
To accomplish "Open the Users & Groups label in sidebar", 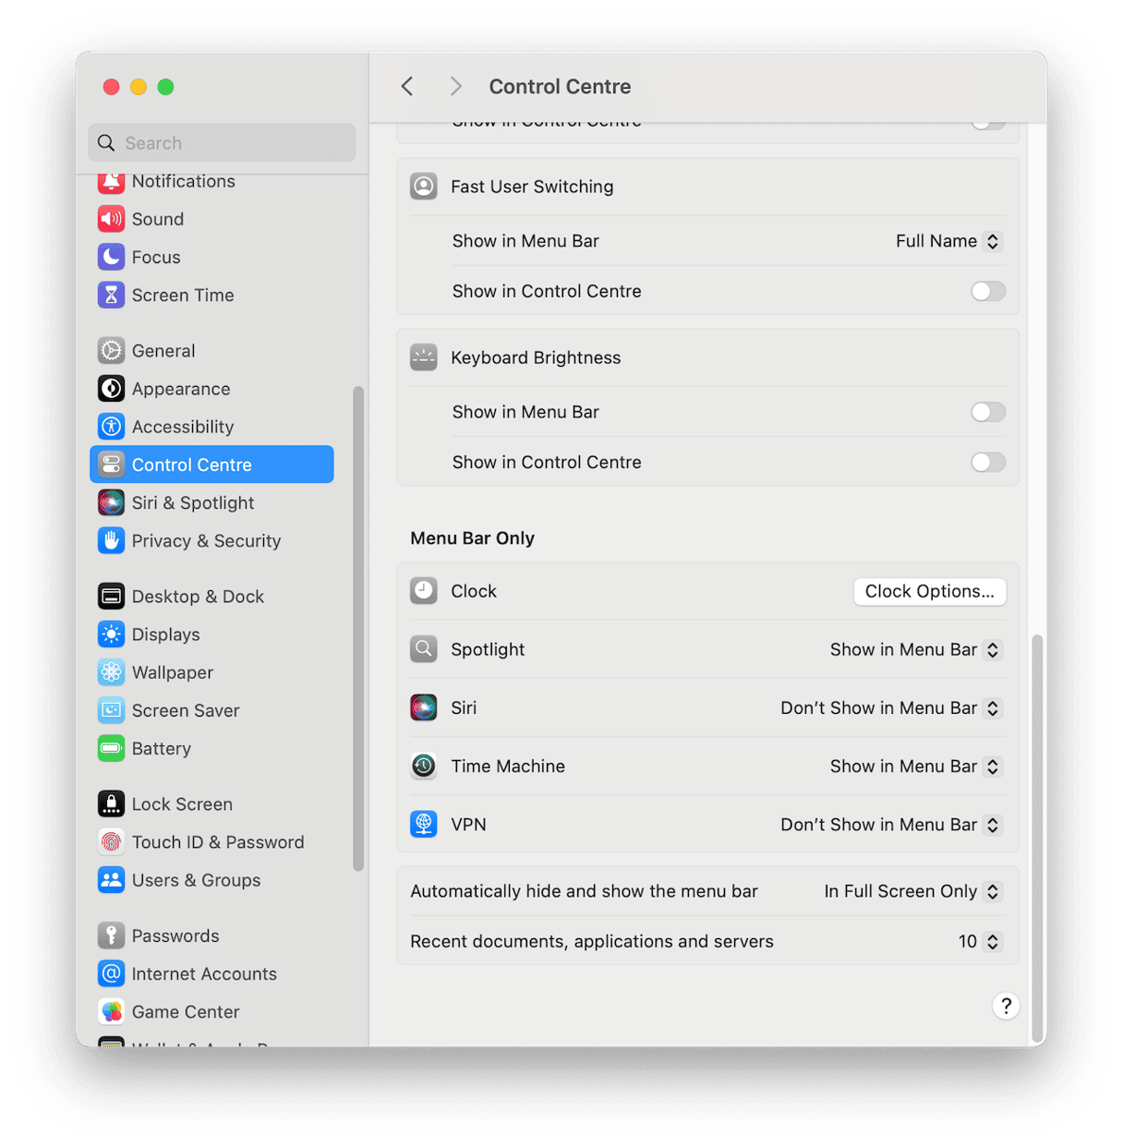I will coord(196,880).
